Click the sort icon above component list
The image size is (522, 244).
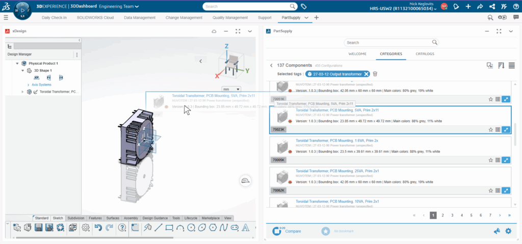click(501, 66)
